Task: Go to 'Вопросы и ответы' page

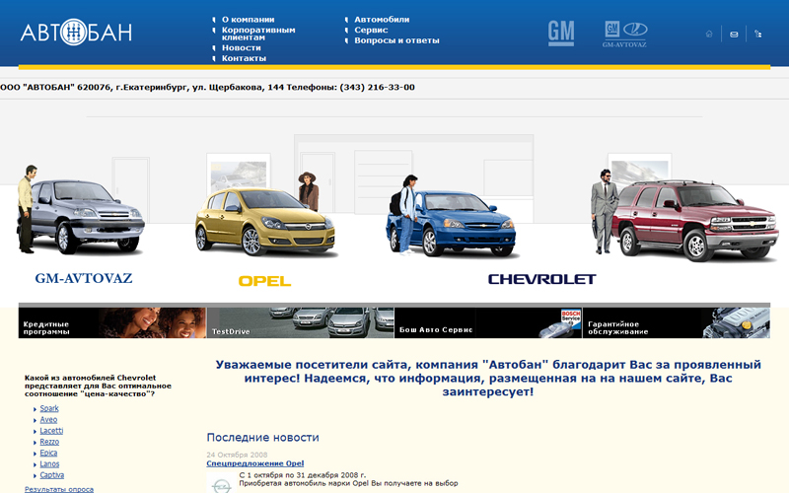Action: 396,40
